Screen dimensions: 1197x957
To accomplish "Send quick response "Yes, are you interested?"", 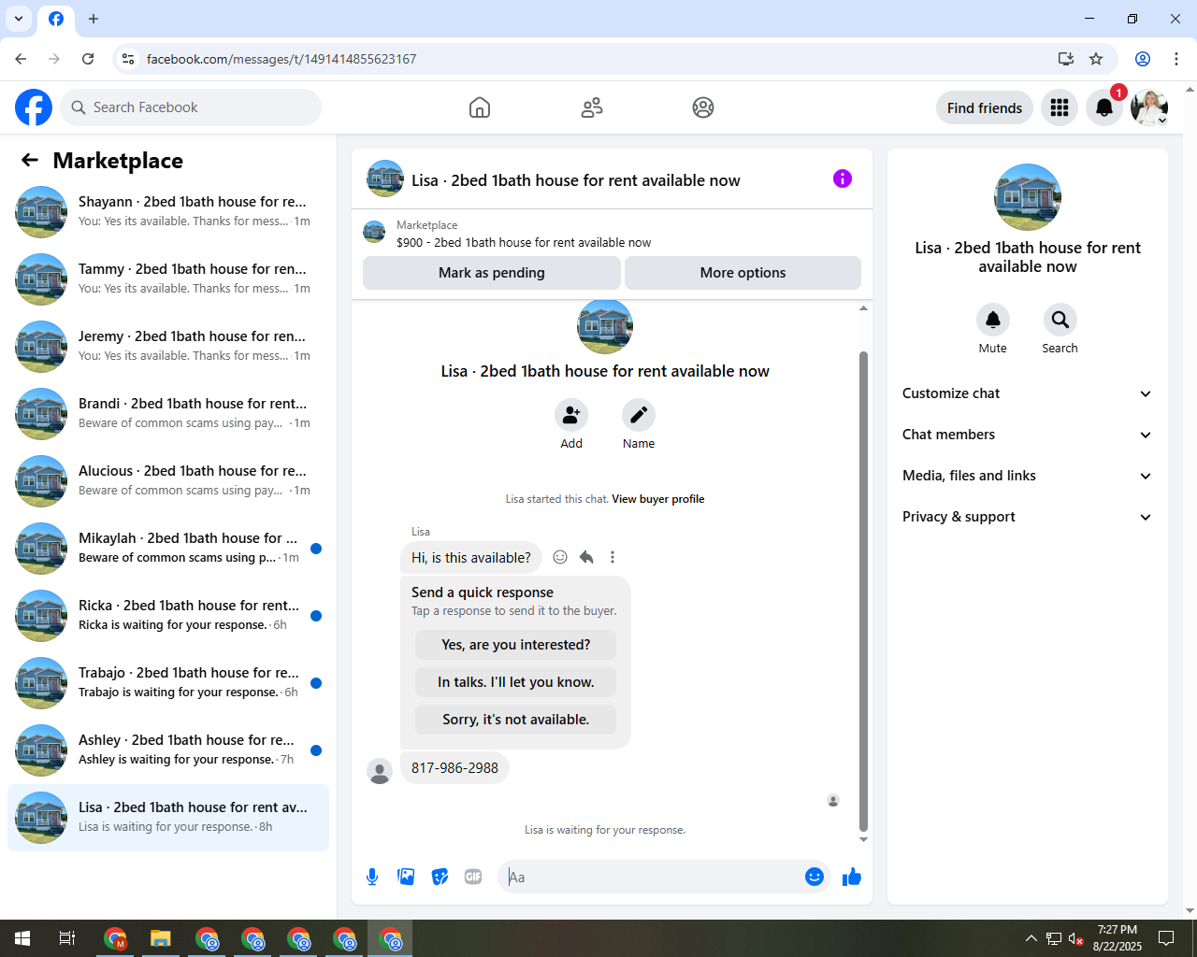I will 516,645.
